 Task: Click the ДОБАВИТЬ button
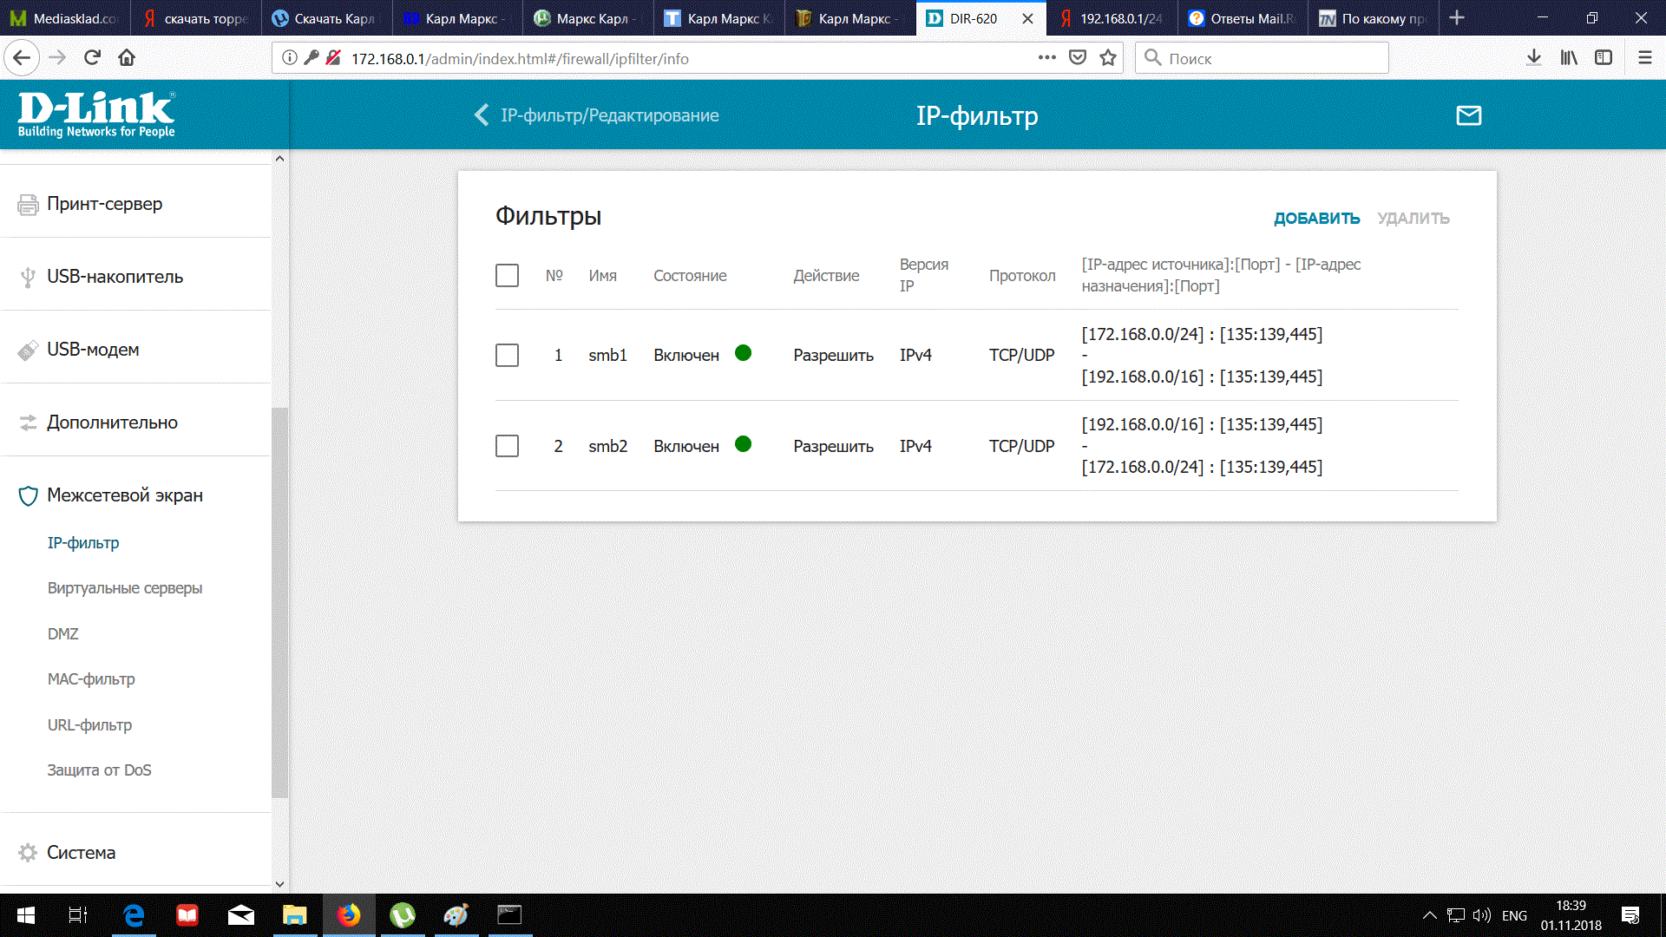(1316, 219)
